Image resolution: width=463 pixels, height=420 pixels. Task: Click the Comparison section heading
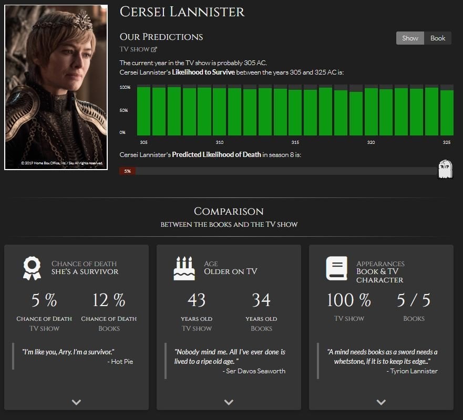pyautogui.click(x=229, y=211)
